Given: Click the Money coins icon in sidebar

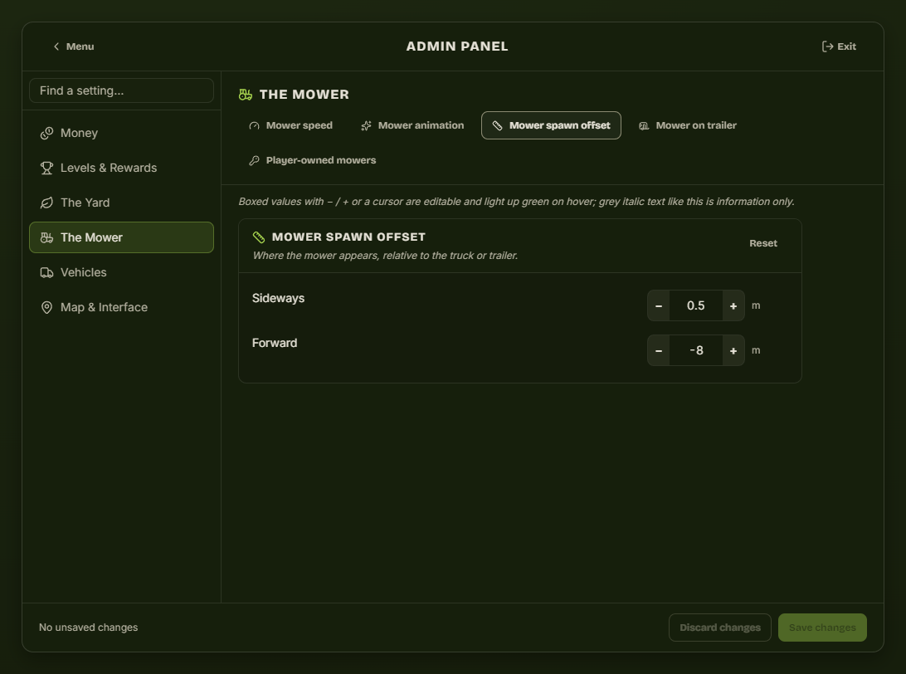Looking at the screenshot, I should (46, 133).
